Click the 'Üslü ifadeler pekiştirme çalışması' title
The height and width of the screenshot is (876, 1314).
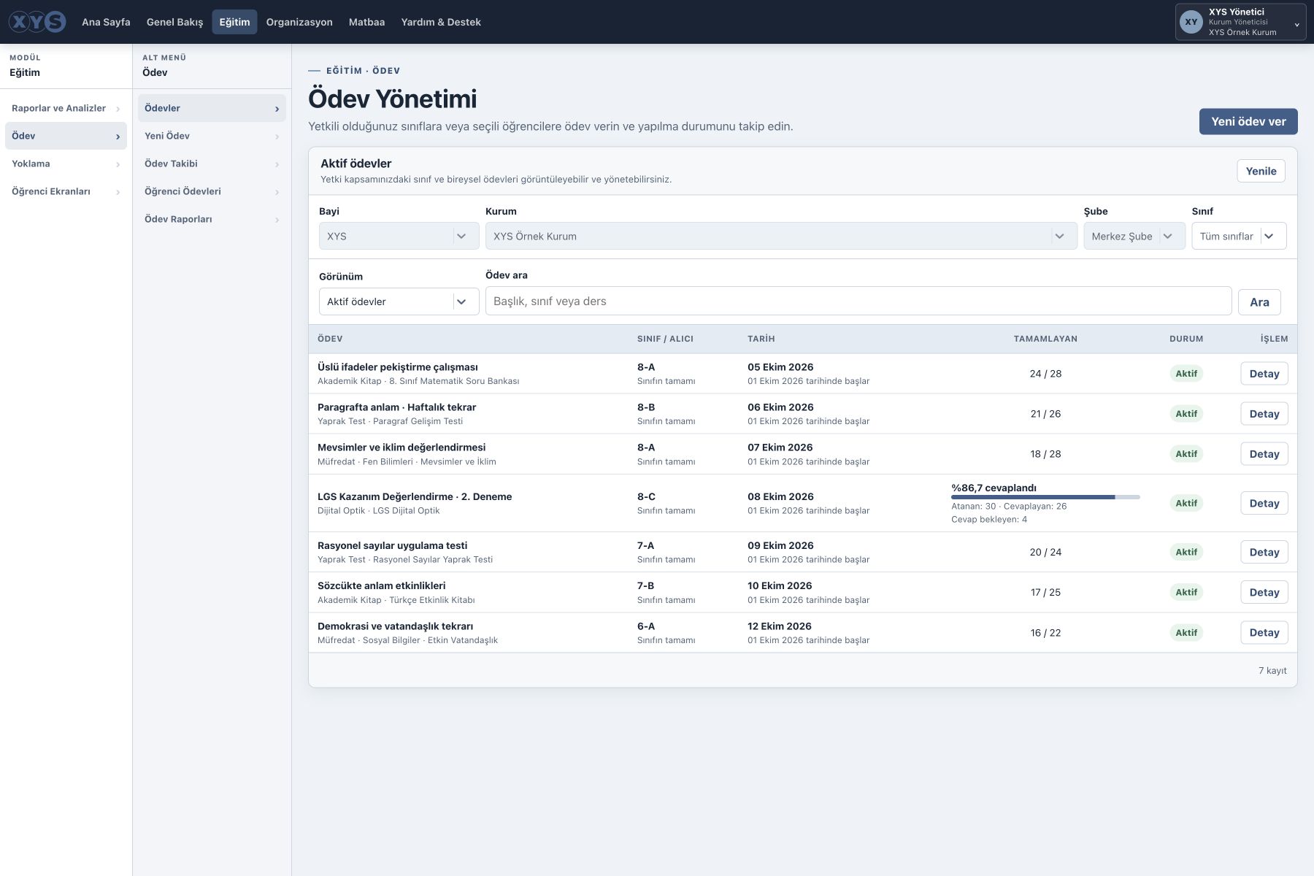[x=398, y=367]
